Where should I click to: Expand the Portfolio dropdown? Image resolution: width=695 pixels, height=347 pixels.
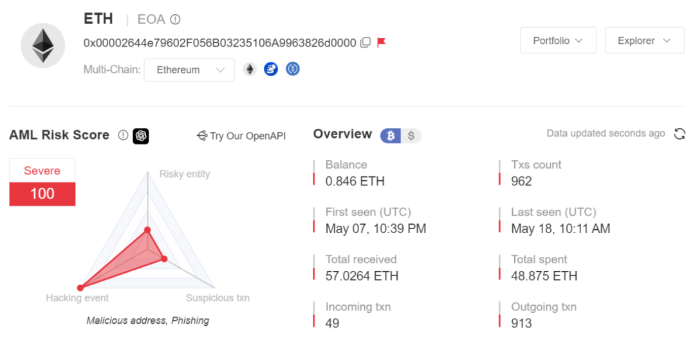[558, 41]
